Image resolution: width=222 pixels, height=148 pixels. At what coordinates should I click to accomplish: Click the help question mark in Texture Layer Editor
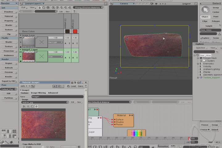[74, 12]
